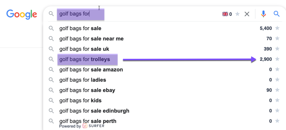The height and width of the screenshot is (130, 286).
Task: Click the UK flag country icon
Action: point(225,14)
